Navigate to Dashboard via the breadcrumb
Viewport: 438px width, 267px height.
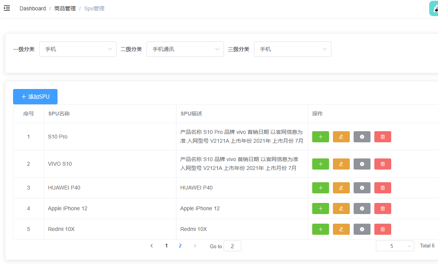tap(33, 8)
